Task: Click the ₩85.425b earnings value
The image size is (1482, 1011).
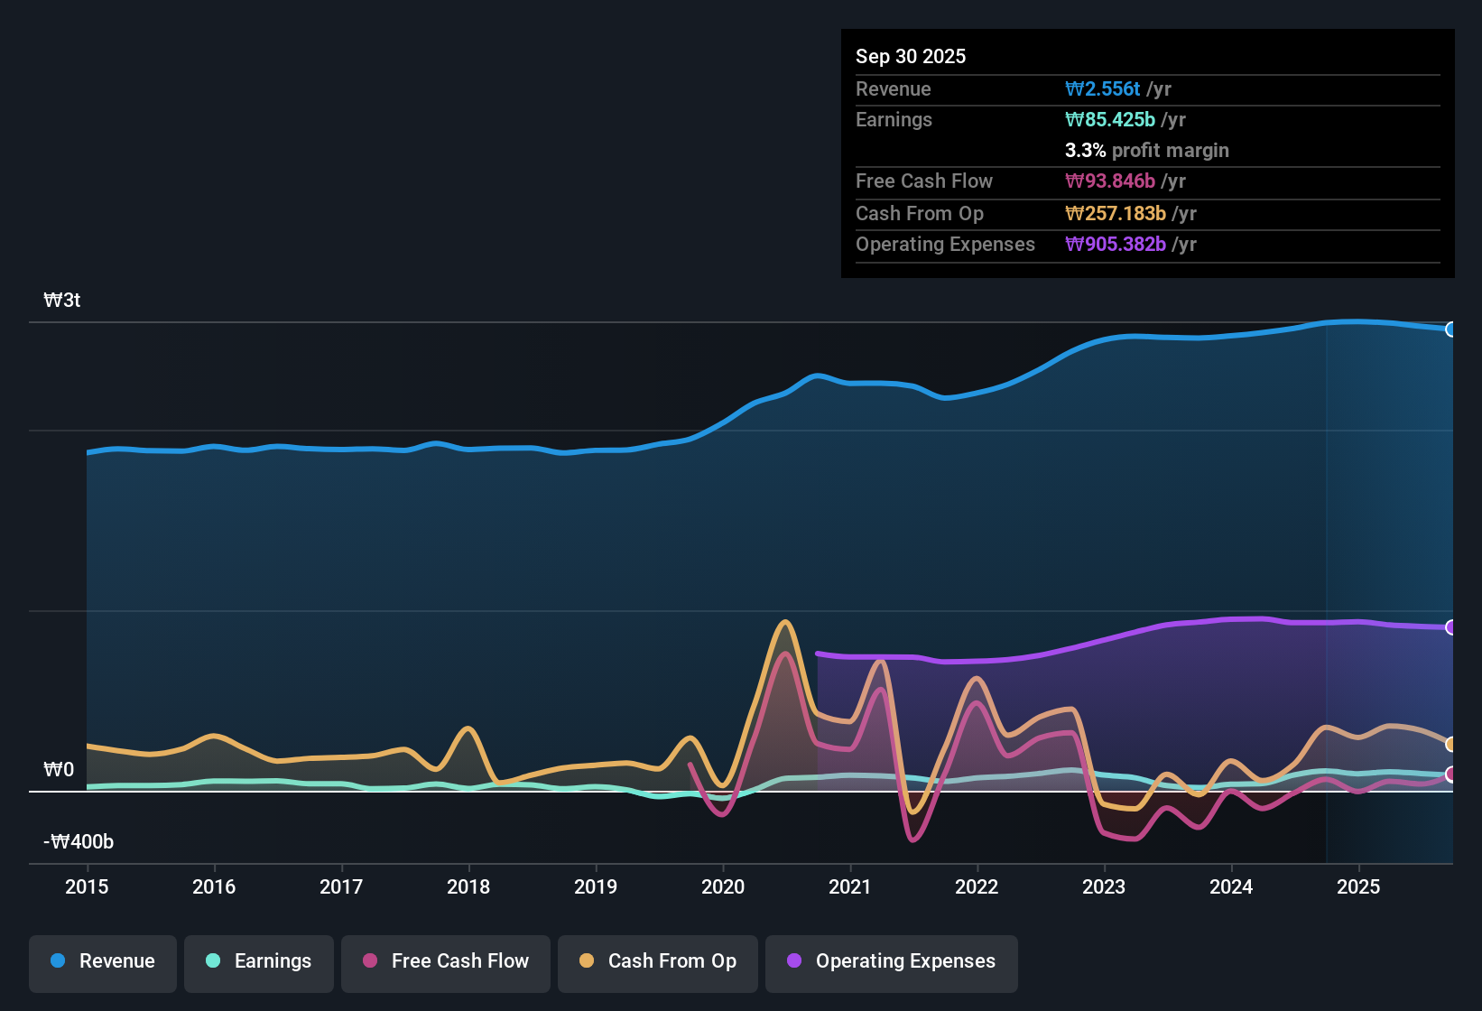Action: click(1110, 119)
